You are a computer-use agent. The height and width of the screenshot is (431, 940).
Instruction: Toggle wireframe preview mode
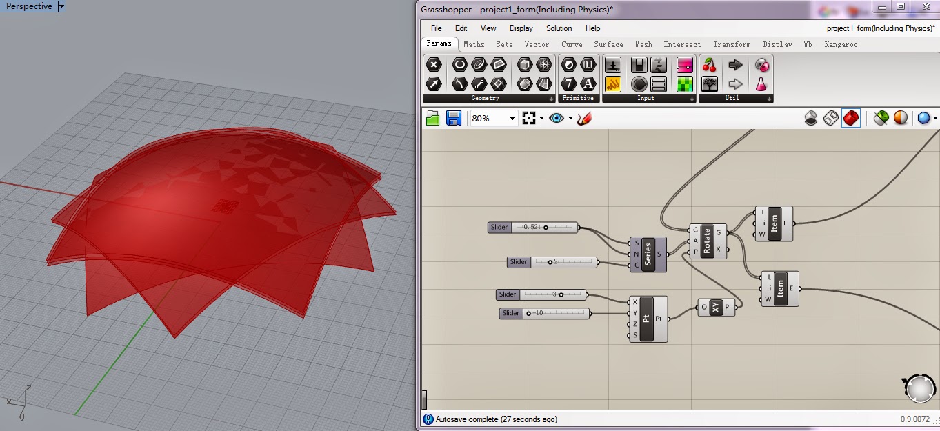831,118
